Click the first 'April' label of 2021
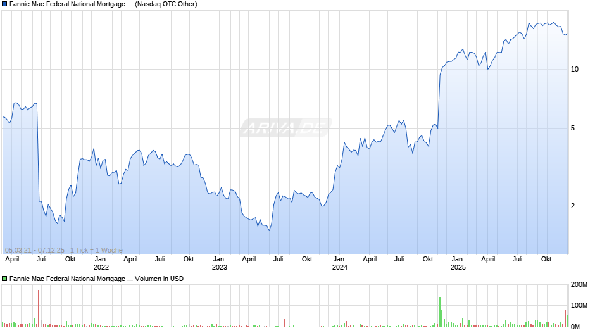 [x=12, y=260]
